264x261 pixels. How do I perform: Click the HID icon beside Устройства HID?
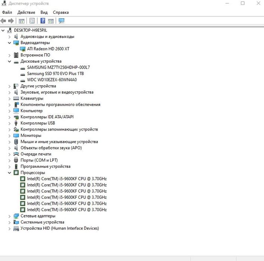(x=16, y=229)
